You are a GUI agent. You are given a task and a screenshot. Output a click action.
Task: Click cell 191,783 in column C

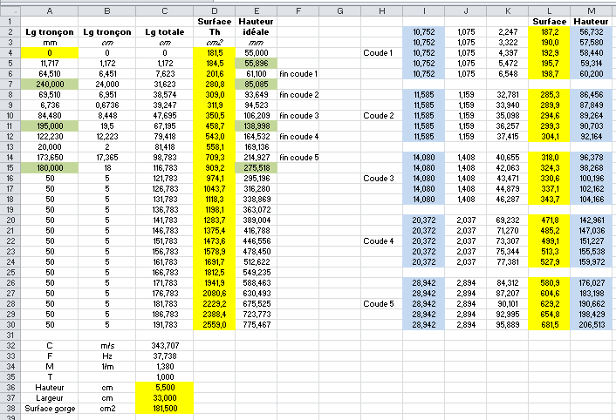165,325
